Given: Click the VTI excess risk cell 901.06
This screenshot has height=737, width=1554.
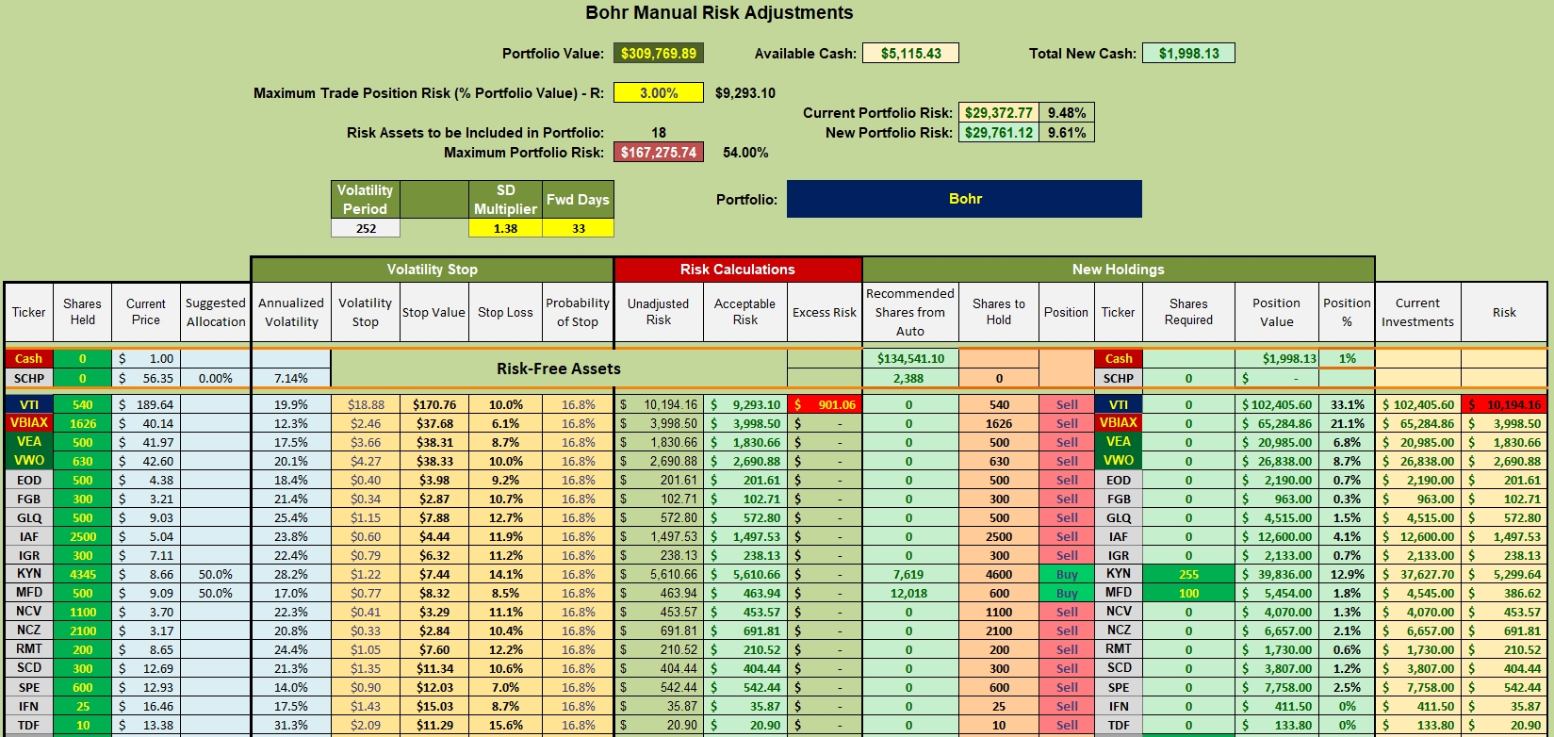Looking at the screenshot, I should 825,404.
